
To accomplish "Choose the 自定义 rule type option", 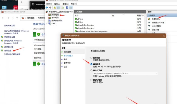I will point(92,80).
